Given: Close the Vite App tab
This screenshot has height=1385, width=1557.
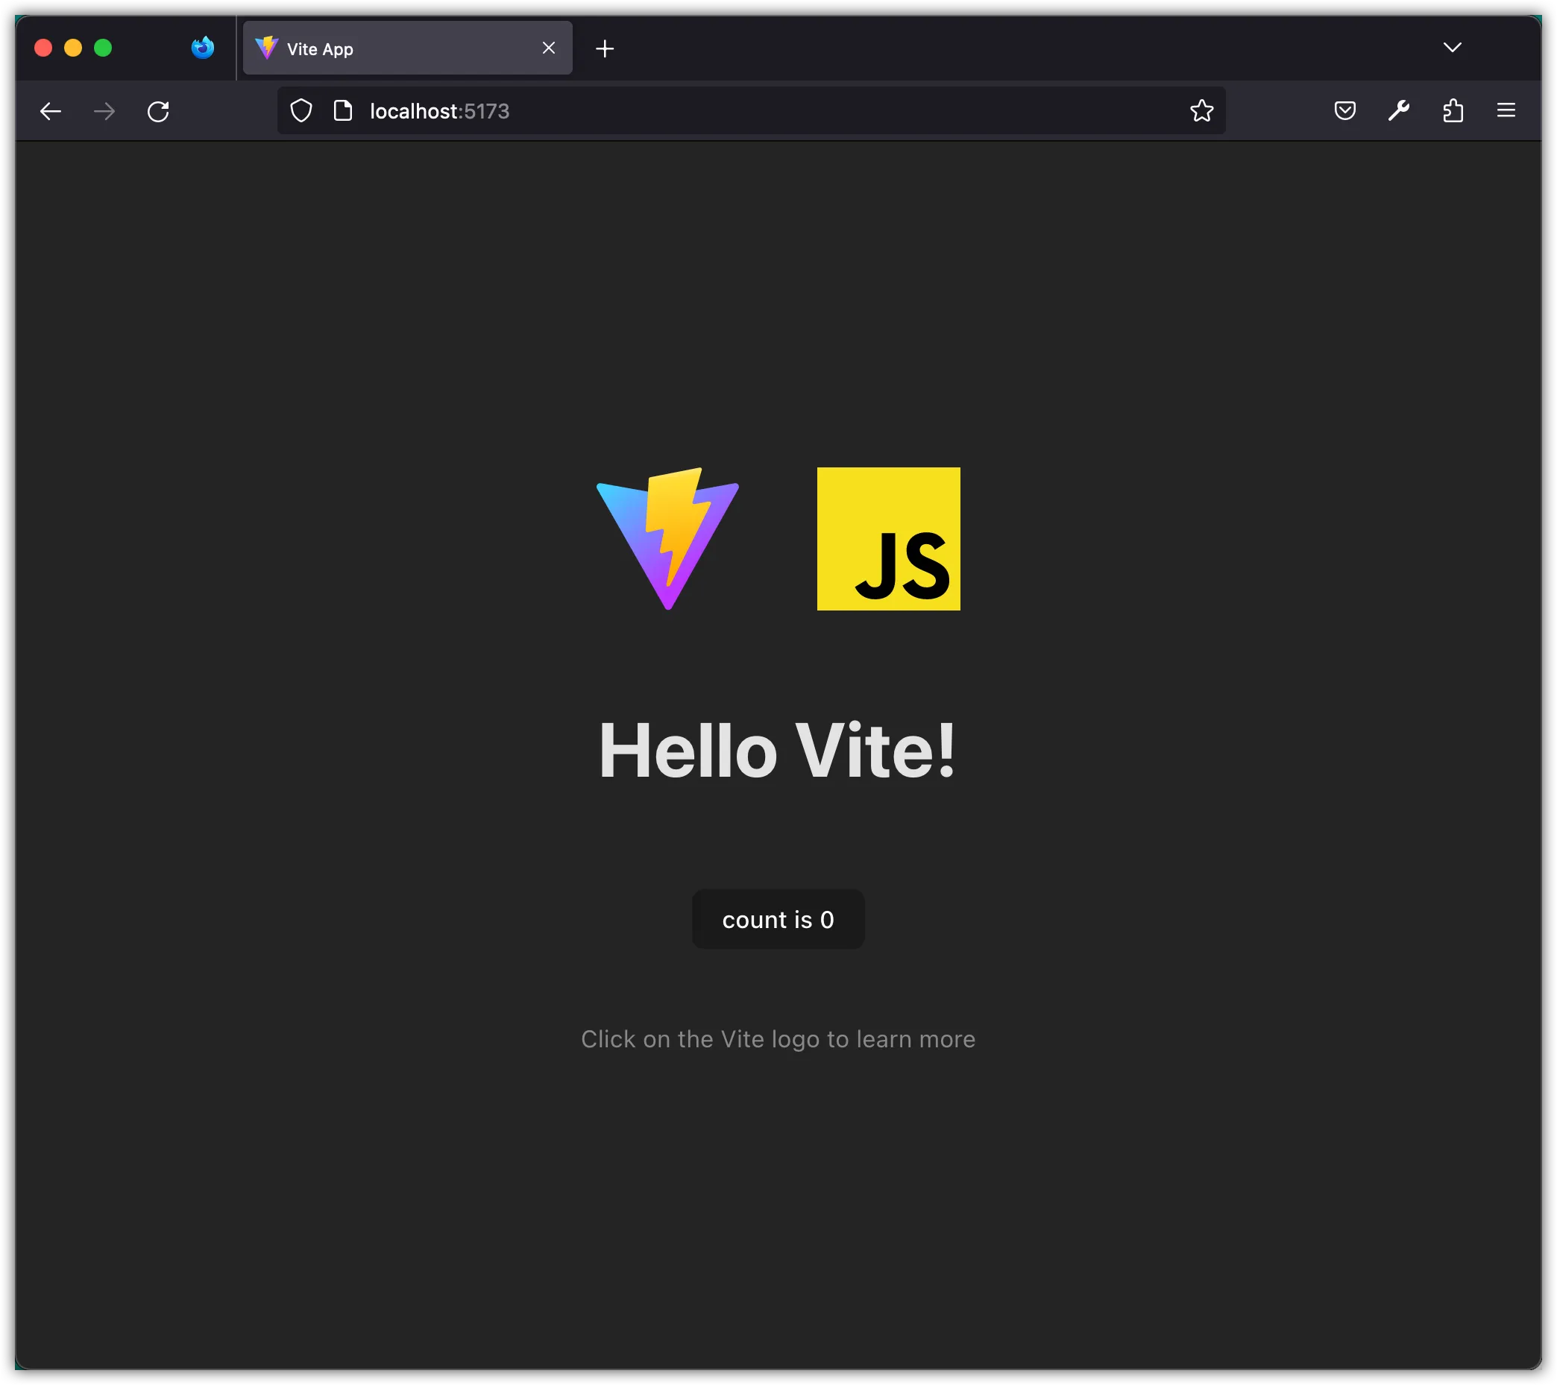Looking at the screenshot, I should (x=548, y=48).
